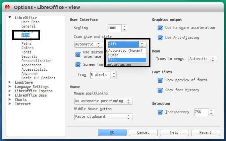Open the Mouse positioning dropdown
Screen dimensions: 226x141
(x=103, y=101)
